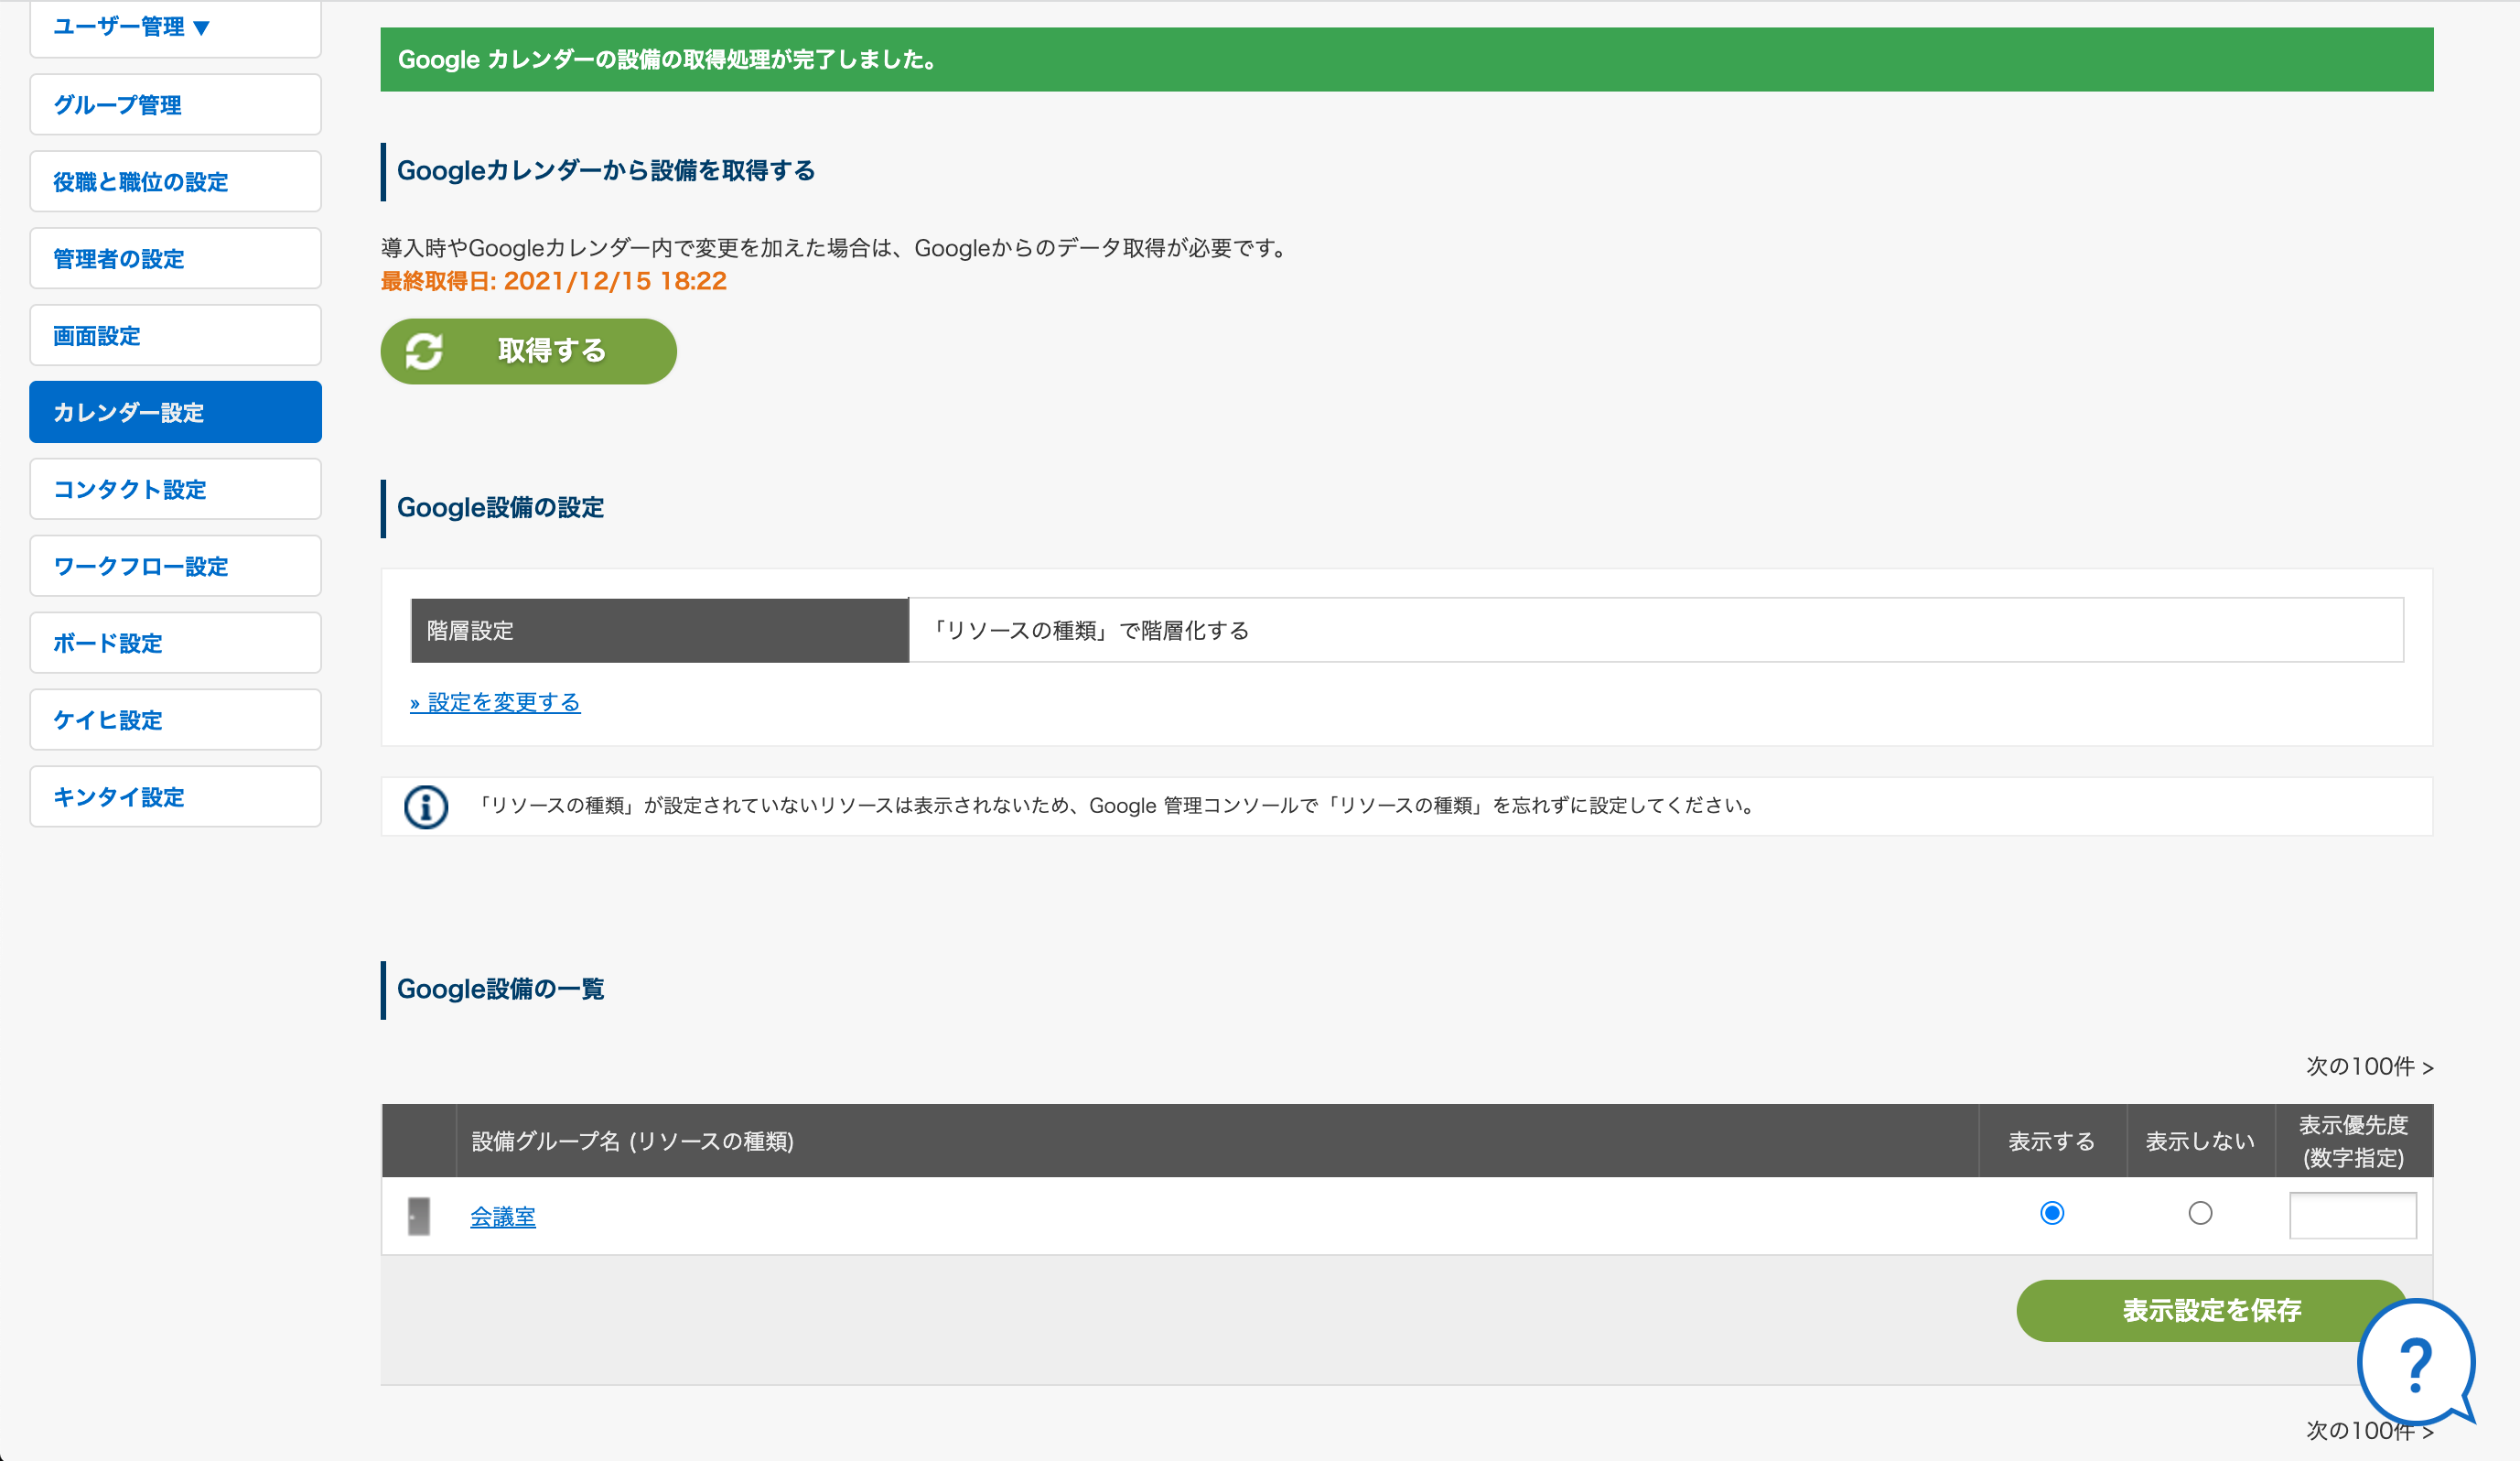This screenshot has height=1461, width=2520.
Task: Open ケイヒ設定 sidebar item
Action: pyautogui.click(x=175, y=720)
